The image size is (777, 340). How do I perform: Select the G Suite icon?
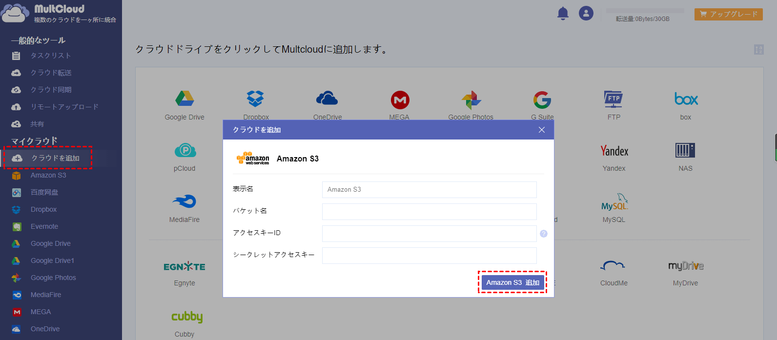542,100
